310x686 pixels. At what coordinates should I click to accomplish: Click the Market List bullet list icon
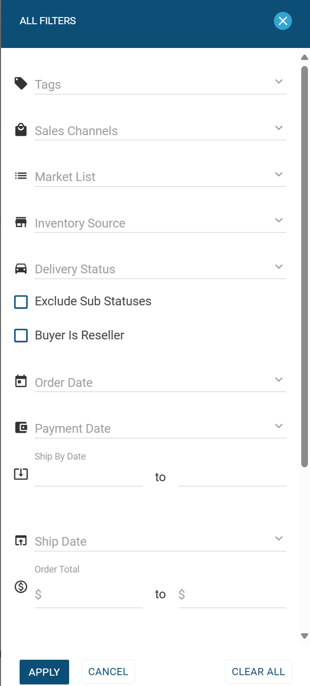click(x=21, y=176)
